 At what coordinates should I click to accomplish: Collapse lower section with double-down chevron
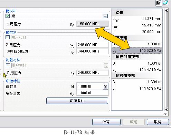[165, 114]
